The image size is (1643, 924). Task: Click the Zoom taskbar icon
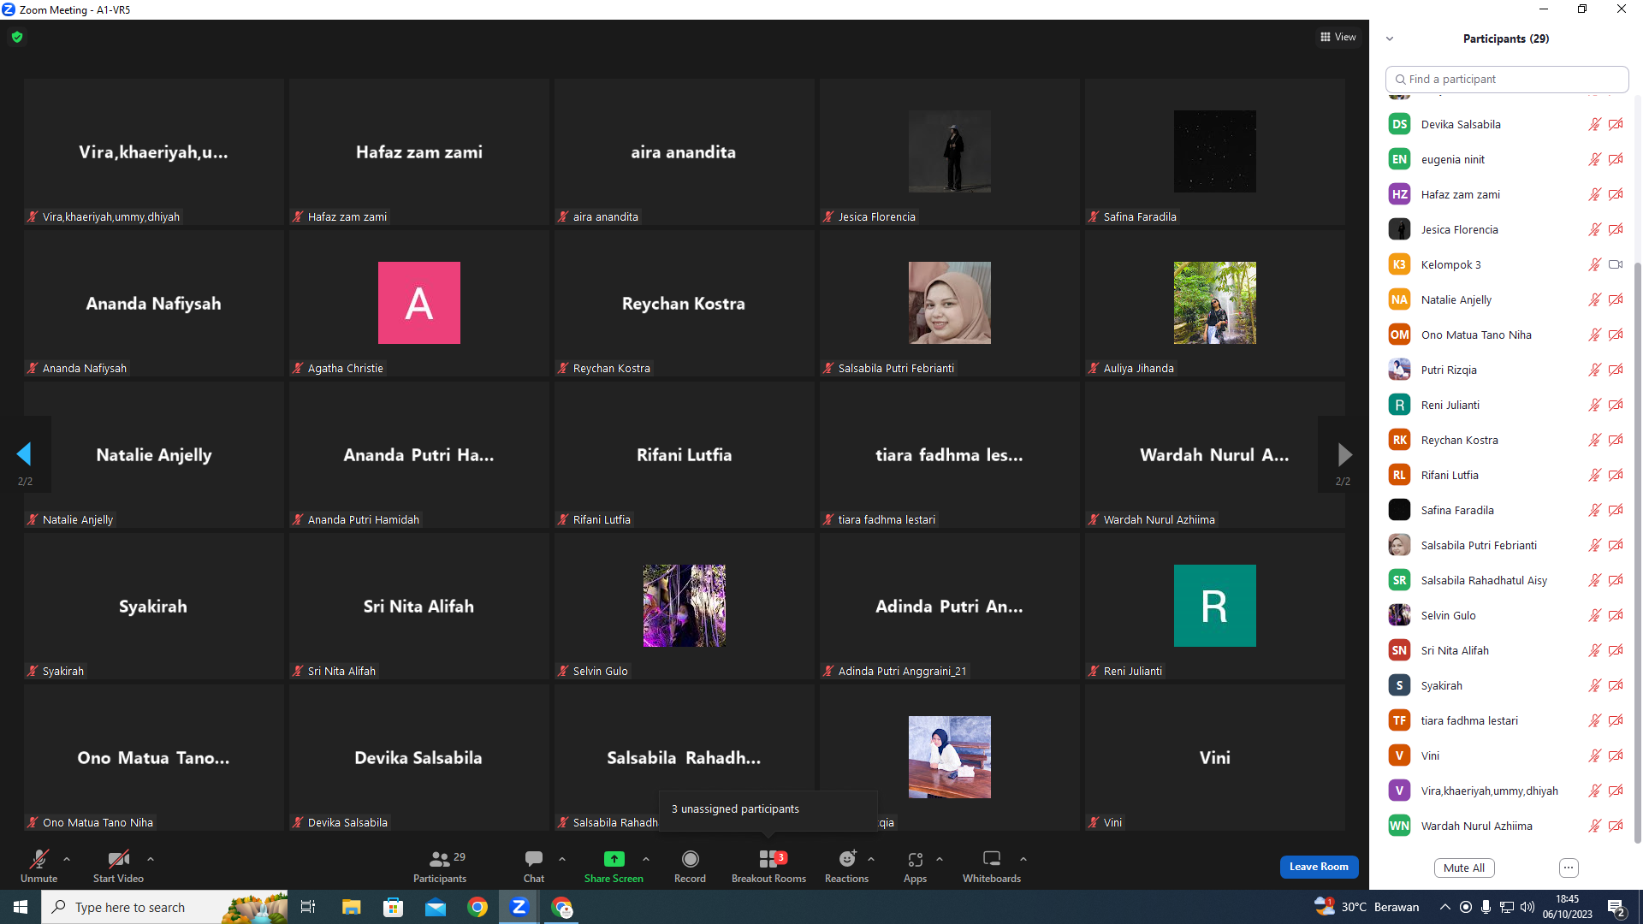[519, 907]
